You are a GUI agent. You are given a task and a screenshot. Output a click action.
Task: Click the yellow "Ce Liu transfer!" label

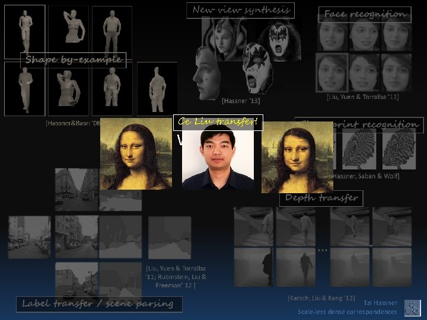(x=218, y=123)
